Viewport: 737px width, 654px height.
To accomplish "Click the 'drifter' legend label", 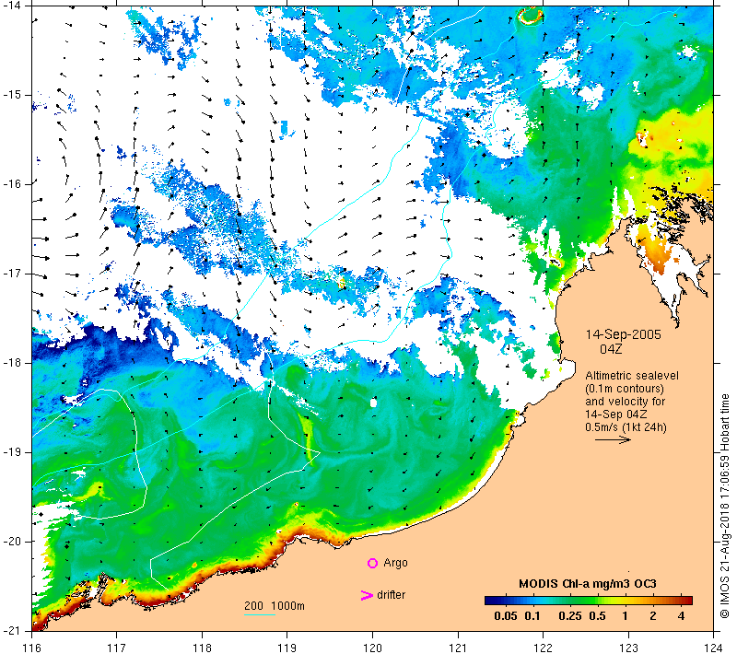I will 391,595.
